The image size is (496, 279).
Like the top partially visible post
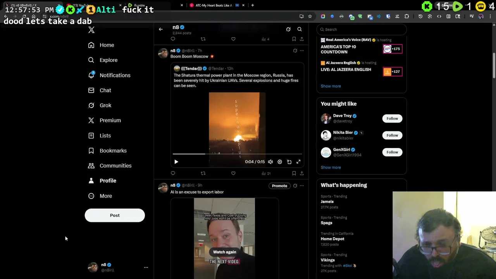(233, 39)
